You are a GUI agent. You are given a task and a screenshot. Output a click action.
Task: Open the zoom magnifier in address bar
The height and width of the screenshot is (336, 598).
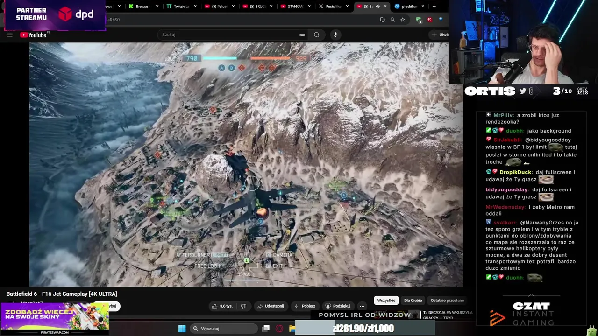[x=392, y=20]
